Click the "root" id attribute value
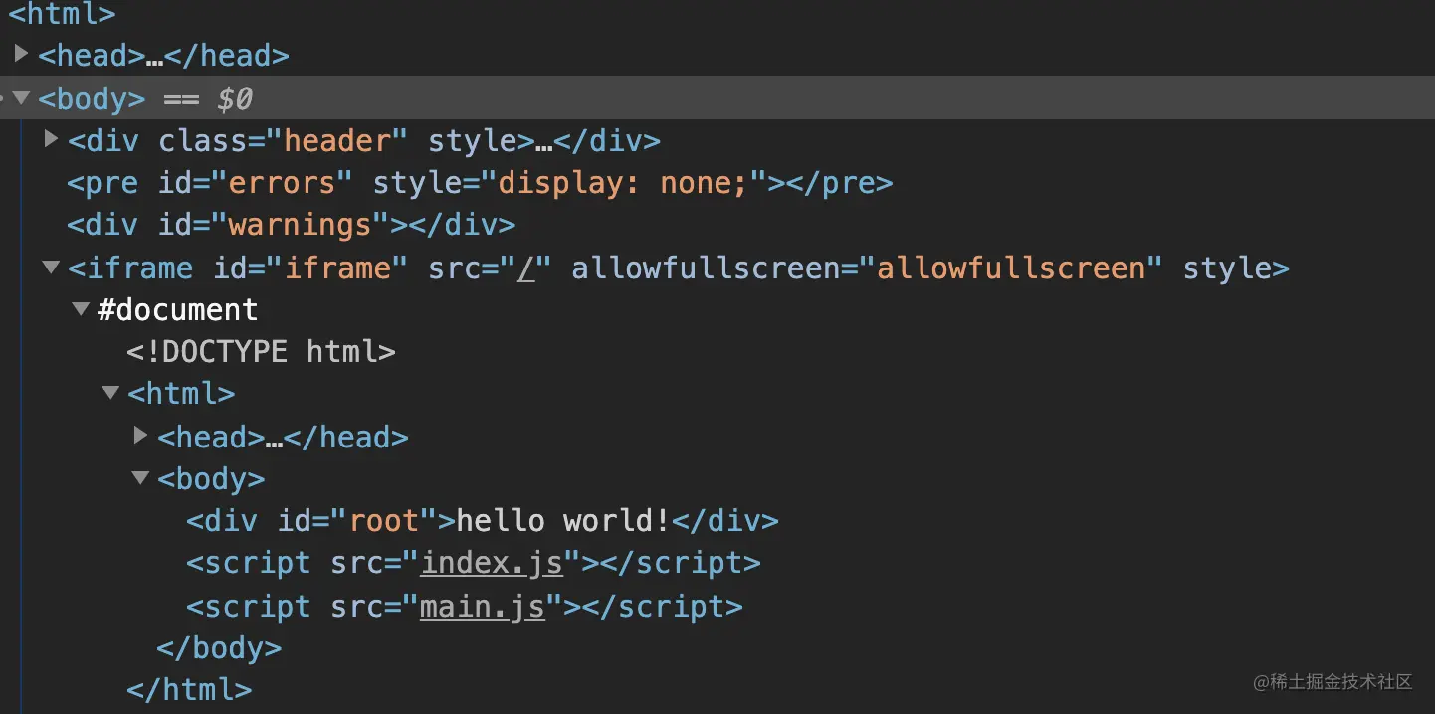 (383, 521)
